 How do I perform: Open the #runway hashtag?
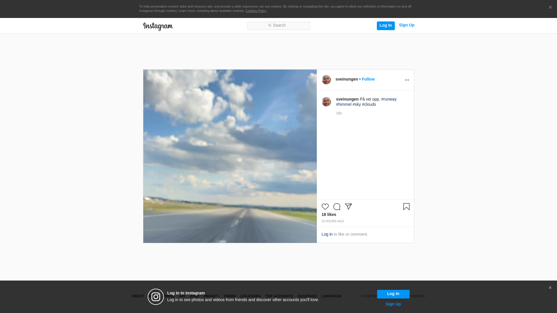tap(389, 99)
